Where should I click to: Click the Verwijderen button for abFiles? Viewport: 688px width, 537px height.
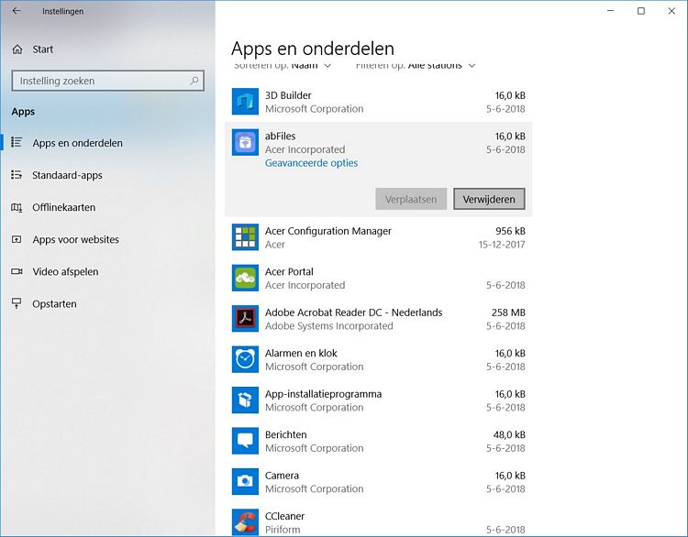coord(489,199)
